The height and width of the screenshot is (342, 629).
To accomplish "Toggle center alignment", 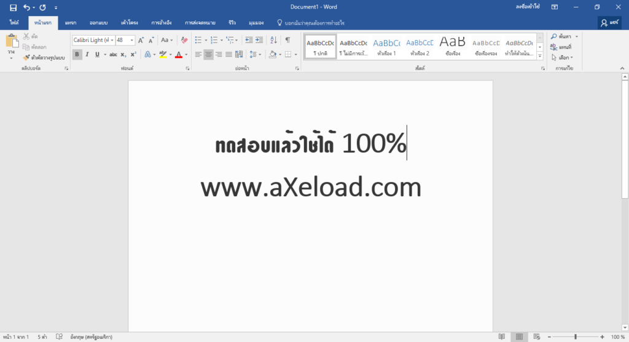I will pyautogui.click(x=208, y=54).
